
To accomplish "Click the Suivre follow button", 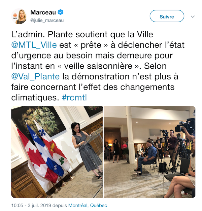I will coord(167,16).
